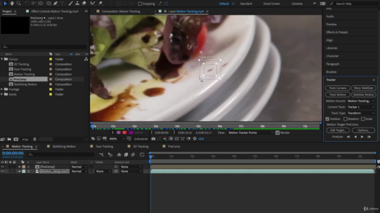This screenshot has height=213, width=380.
Task: Open the View Motion Tracker Points dropdown
Action: point(251,133)
